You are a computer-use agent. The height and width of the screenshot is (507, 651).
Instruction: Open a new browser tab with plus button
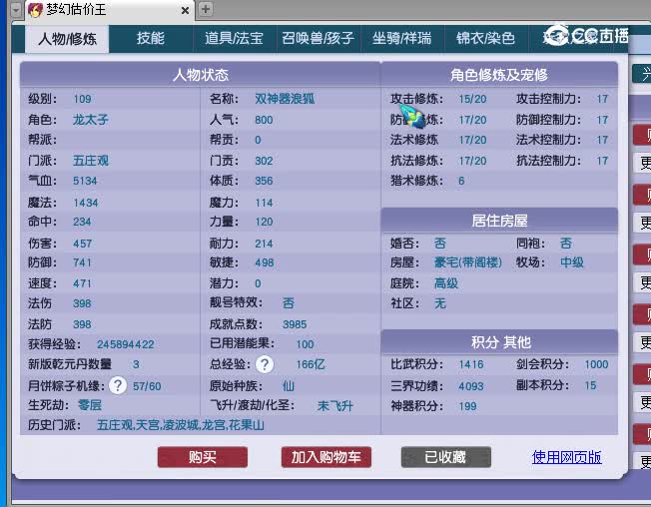coord(205,9)
